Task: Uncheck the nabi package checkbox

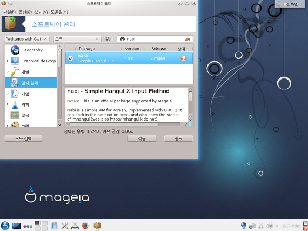Action: pyautogui.click(x=71, y=58)
